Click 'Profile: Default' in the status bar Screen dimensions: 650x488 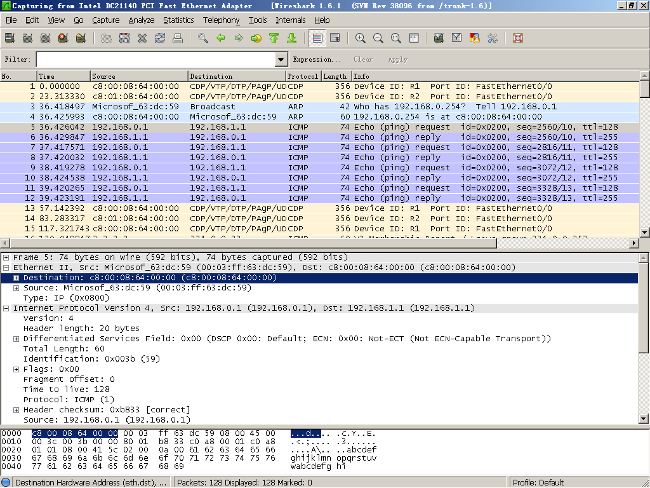point(538,483)
